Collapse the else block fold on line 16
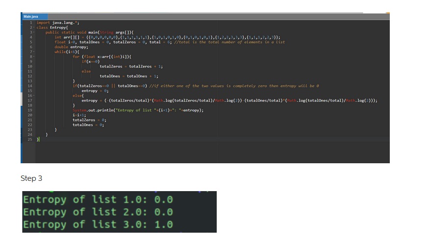This screenshot has height=240, width=430. 33,95
